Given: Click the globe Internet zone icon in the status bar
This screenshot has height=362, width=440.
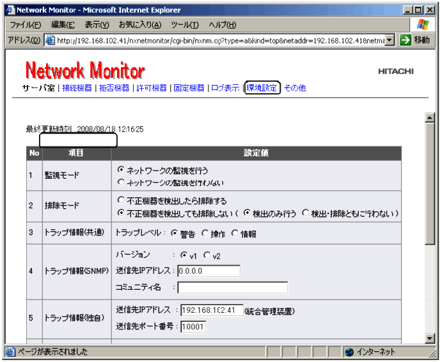Looking at the screenshot, I should (349, 352).
